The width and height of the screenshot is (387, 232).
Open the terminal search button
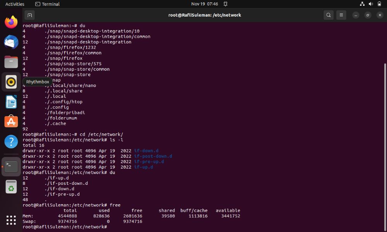[x=328, y=15]
